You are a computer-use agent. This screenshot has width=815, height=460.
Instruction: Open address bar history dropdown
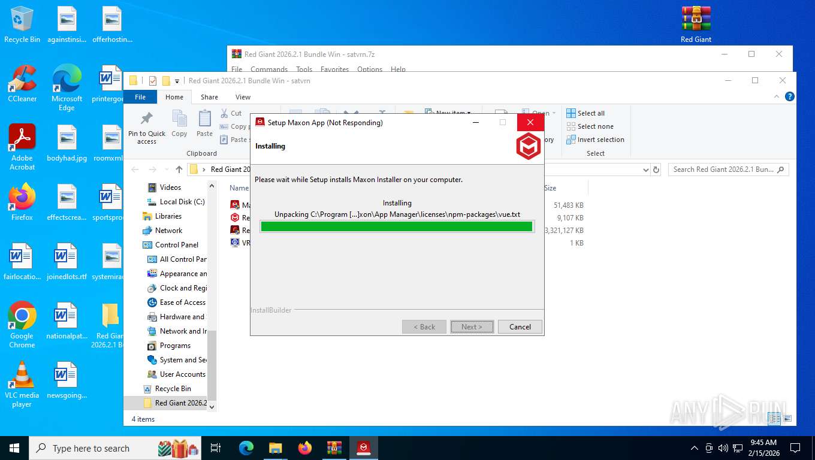click(x=645, y=170)
